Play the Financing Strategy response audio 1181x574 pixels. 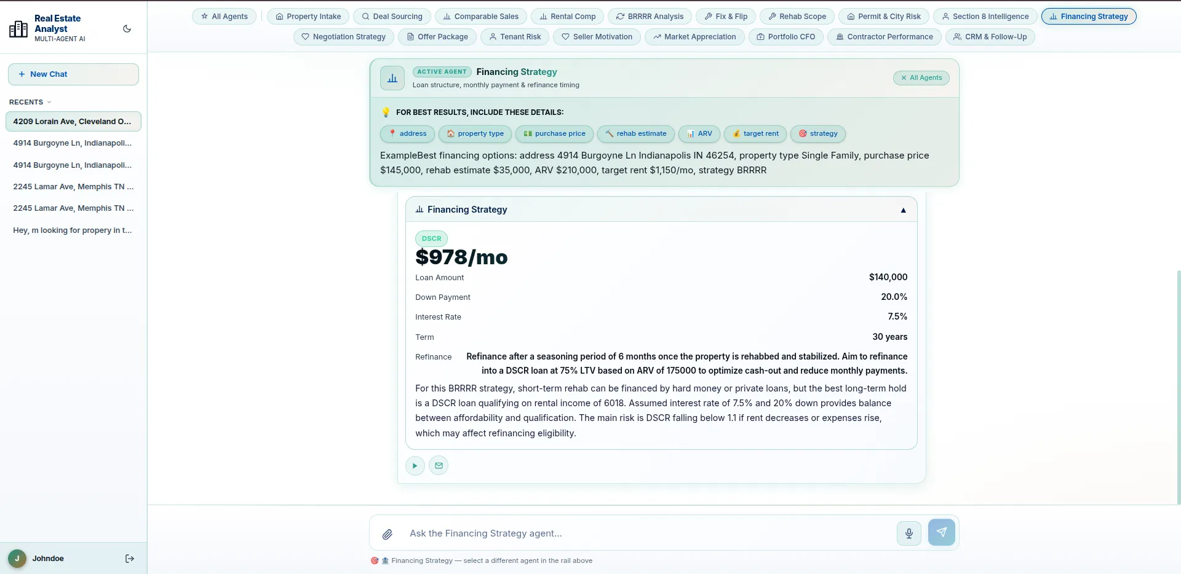415,466
